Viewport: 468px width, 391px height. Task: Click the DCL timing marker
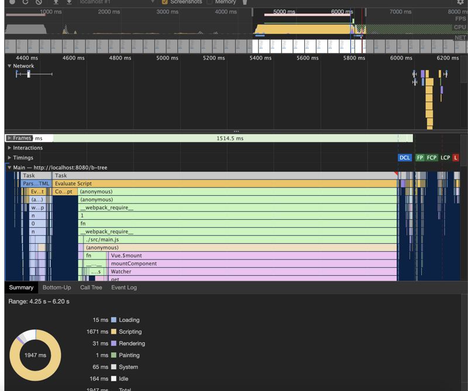click(405, 158)
